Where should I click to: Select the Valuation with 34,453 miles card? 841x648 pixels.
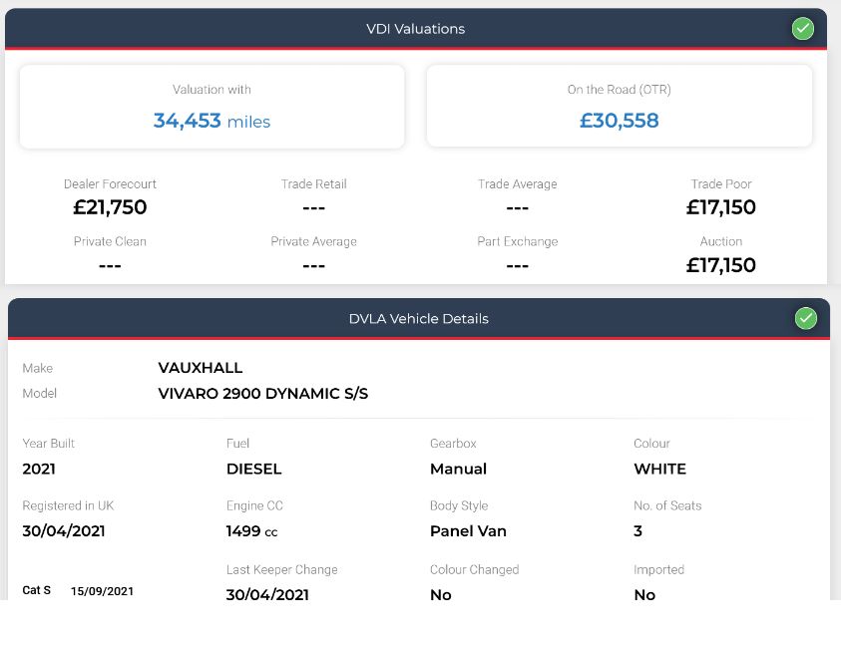[211, 107]
